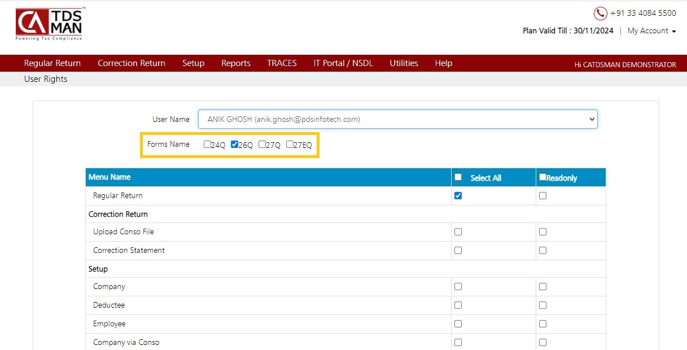Enable the 24Q form checkbox
The image size is (687, 350).
(x=207, y=145)
